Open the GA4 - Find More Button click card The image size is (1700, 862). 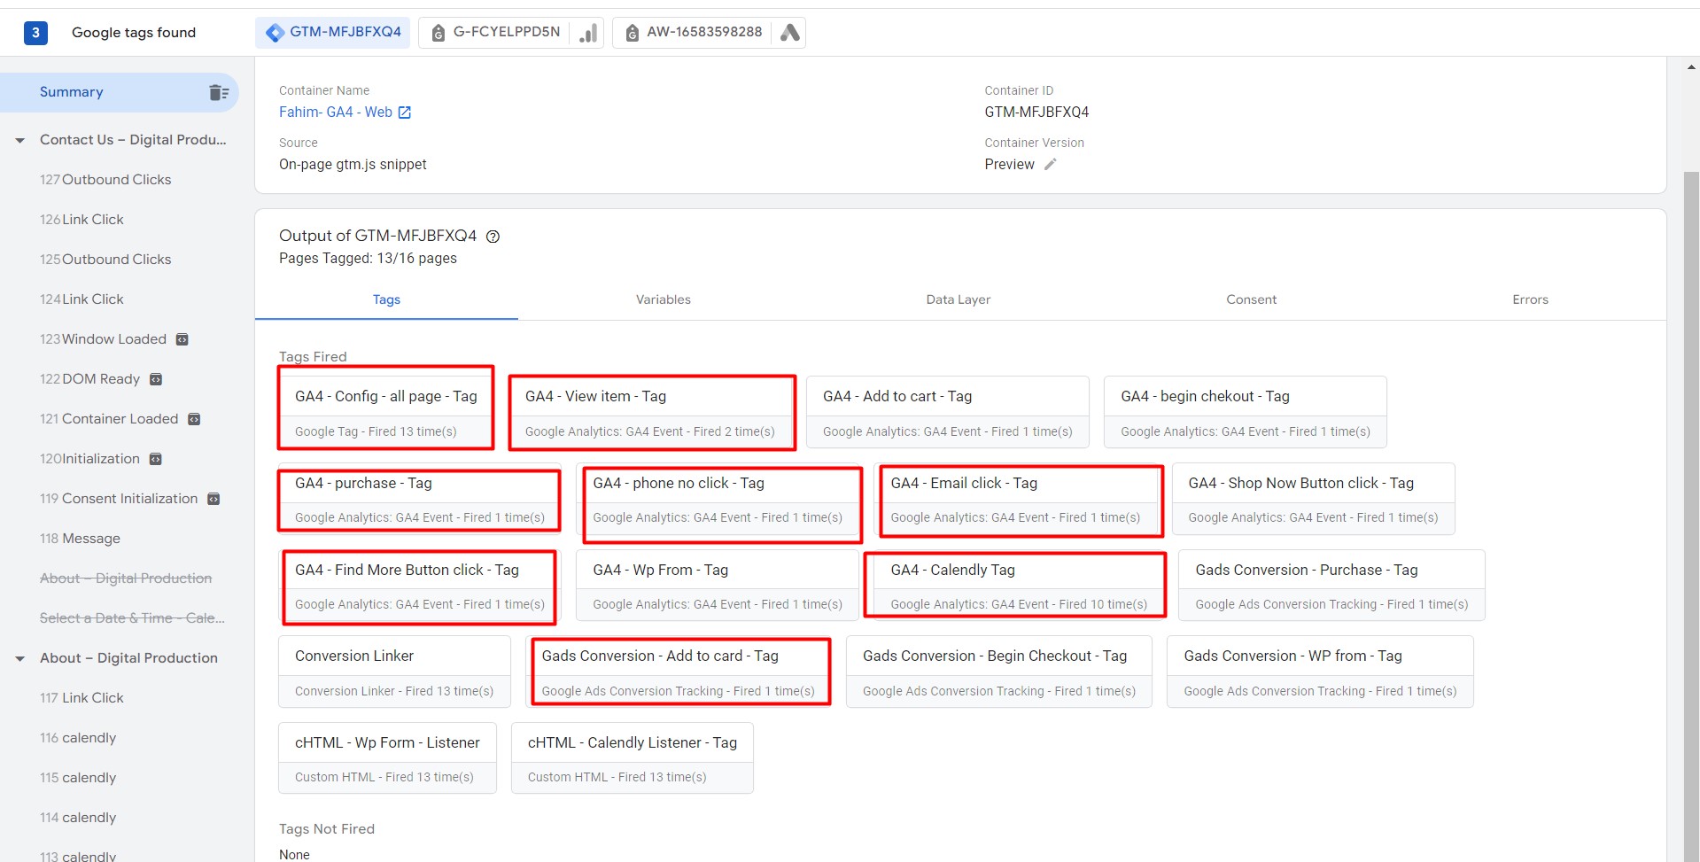coord(420,586)
